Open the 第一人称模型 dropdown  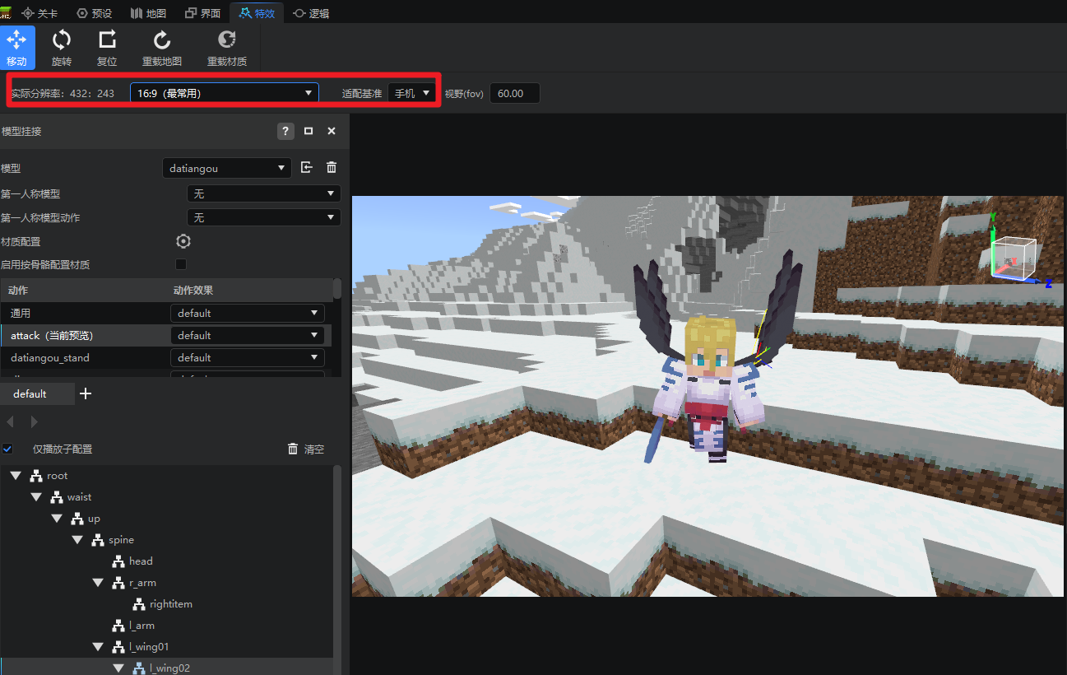point(264,193)
